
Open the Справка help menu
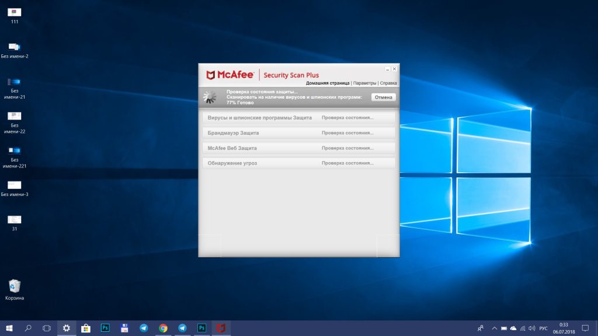coord(388,83)
